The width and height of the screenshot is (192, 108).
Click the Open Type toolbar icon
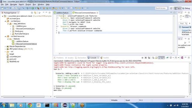point(53,8)
